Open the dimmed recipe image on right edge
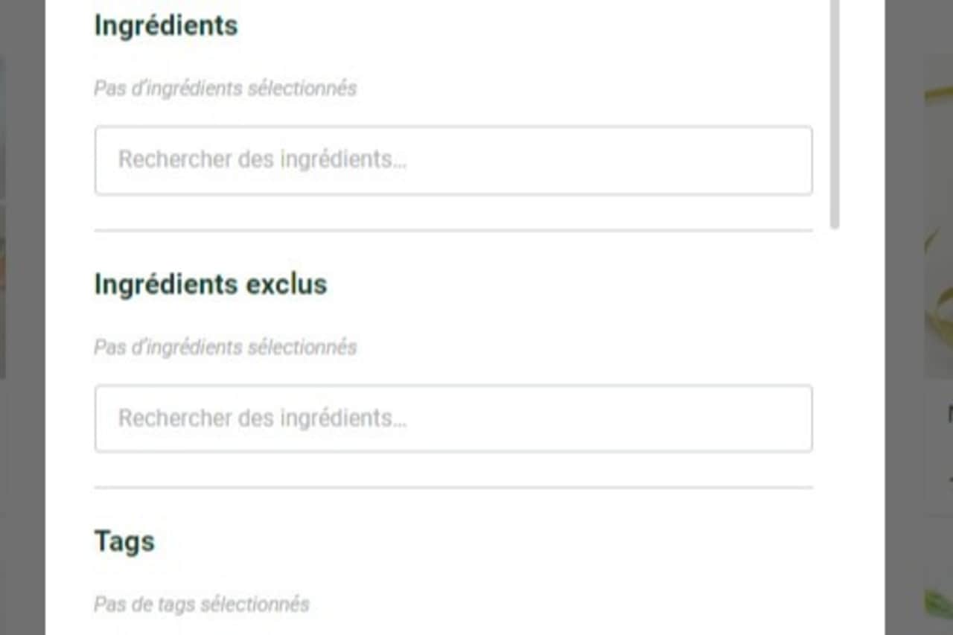Image resolution: width=953 pixels, height=635 pixels. 939,216
